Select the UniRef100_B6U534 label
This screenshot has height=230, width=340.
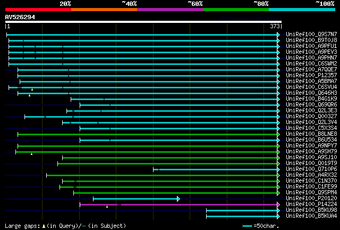click(x=311, y=140)
